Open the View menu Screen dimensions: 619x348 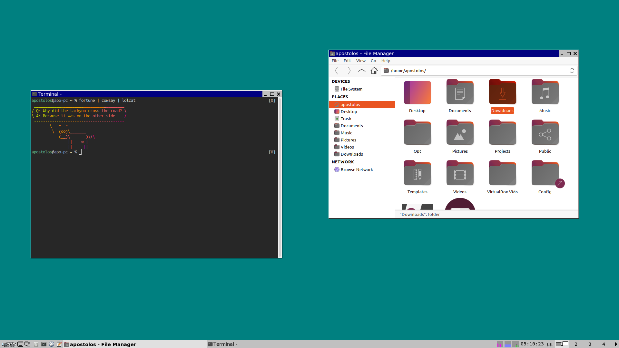(x=360, y=61)
